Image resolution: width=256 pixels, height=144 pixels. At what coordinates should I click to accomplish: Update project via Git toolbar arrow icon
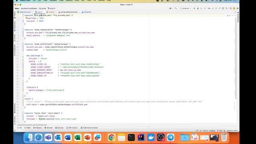coord(213,8)
